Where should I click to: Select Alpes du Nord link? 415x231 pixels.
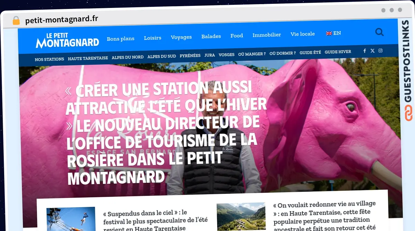tap(128, 57)
